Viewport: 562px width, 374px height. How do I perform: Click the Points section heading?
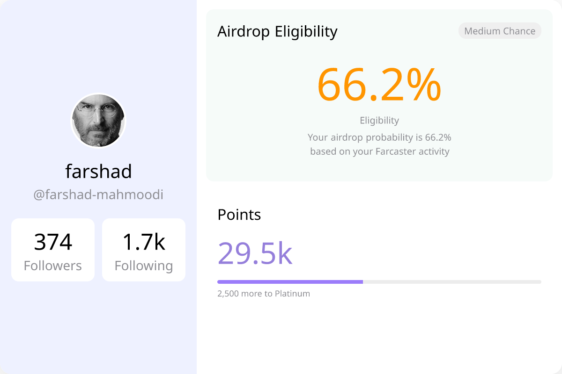pos(239,215)
